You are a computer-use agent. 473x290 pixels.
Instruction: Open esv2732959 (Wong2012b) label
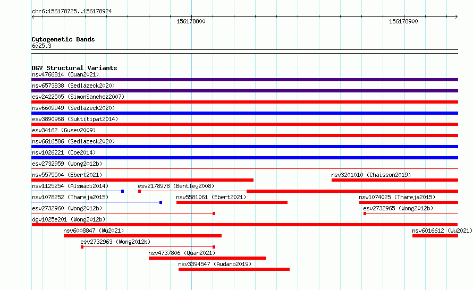67,164
